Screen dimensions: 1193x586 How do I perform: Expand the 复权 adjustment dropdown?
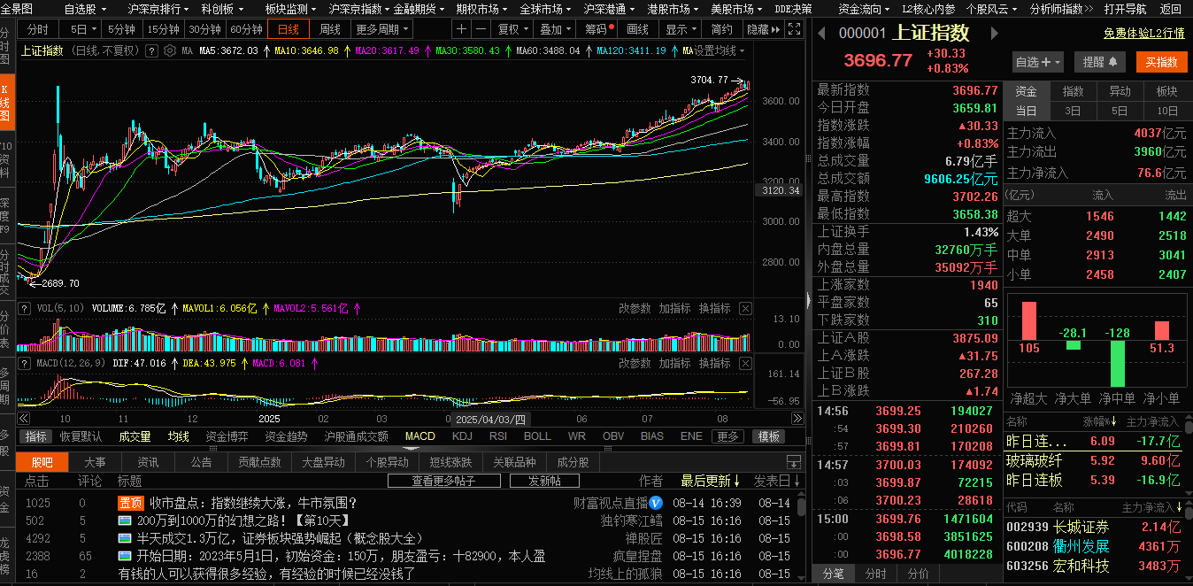(512, 29)
